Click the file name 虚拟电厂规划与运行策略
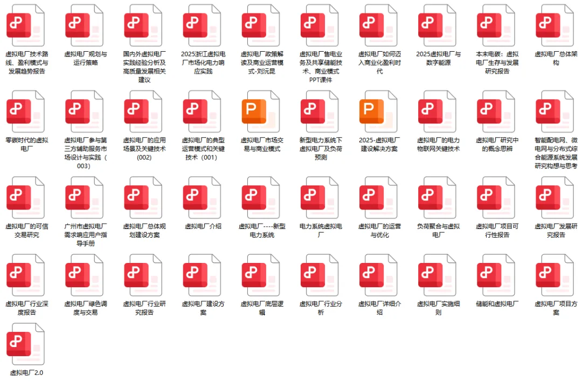The height and width of the screenshot is (382, 582). pos(85,58)
